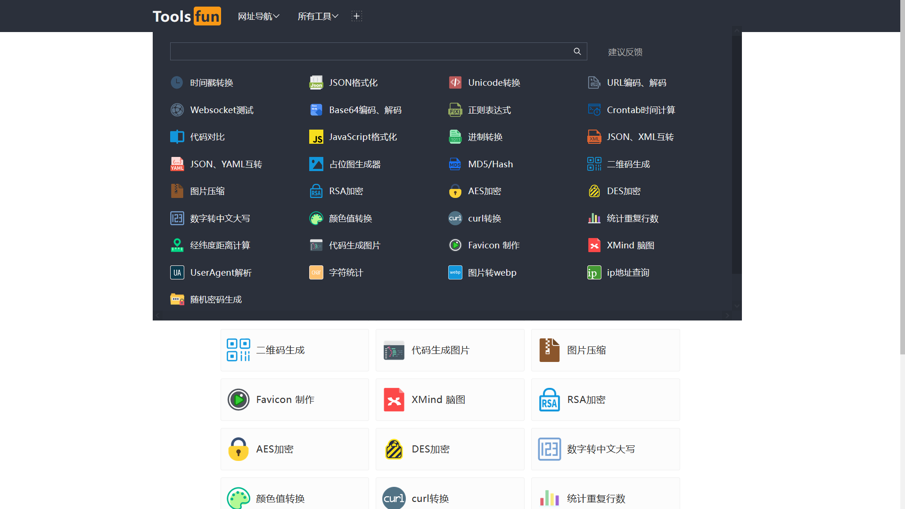Open the Unicode转换 text link
Image resolution: width=905 pixels, height=509 pixels.
pos(494,83)
